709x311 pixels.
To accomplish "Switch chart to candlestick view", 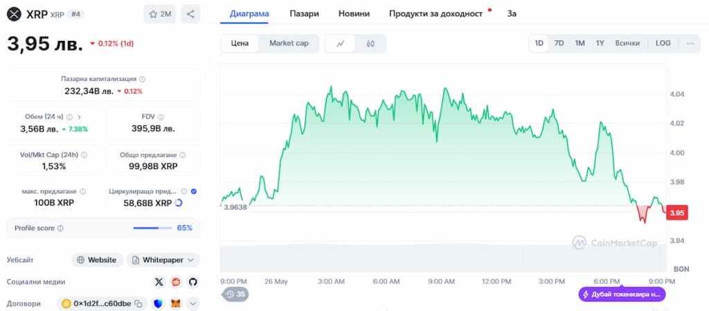I will [370, 44].
